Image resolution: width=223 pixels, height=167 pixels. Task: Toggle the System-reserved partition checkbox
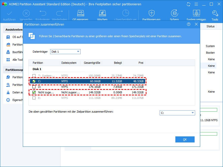point(34,76)
